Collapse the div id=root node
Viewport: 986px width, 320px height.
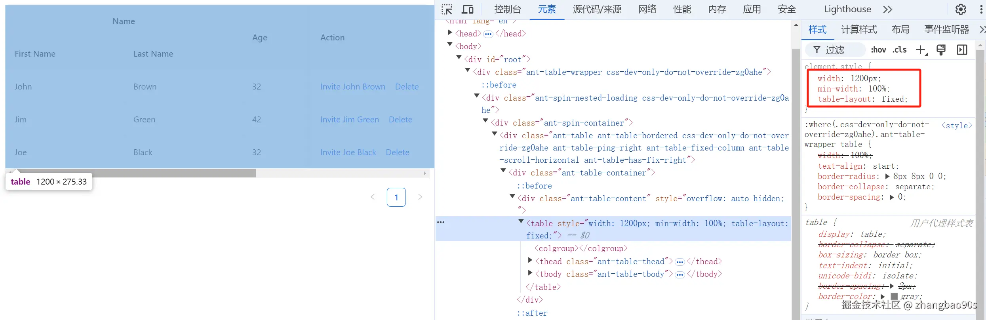[x=459, y=58]
